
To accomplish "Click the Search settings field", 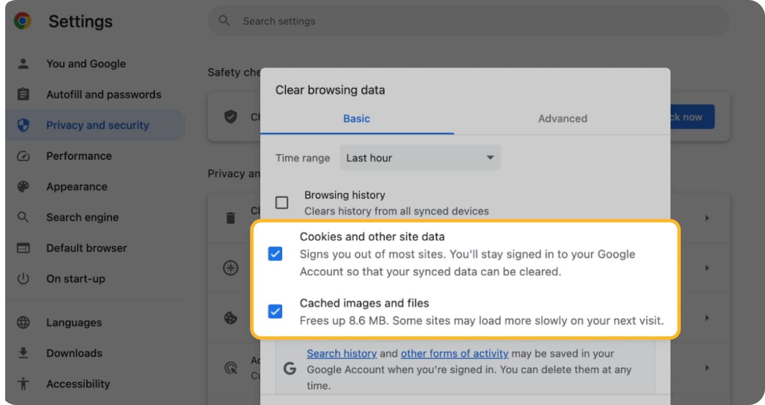I will tap(468, 21).
